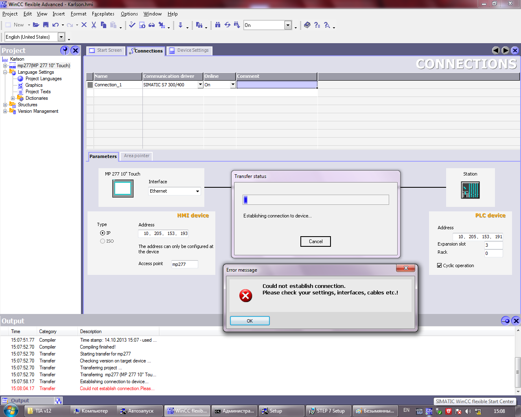Open the Project menu

click(10, 14)
